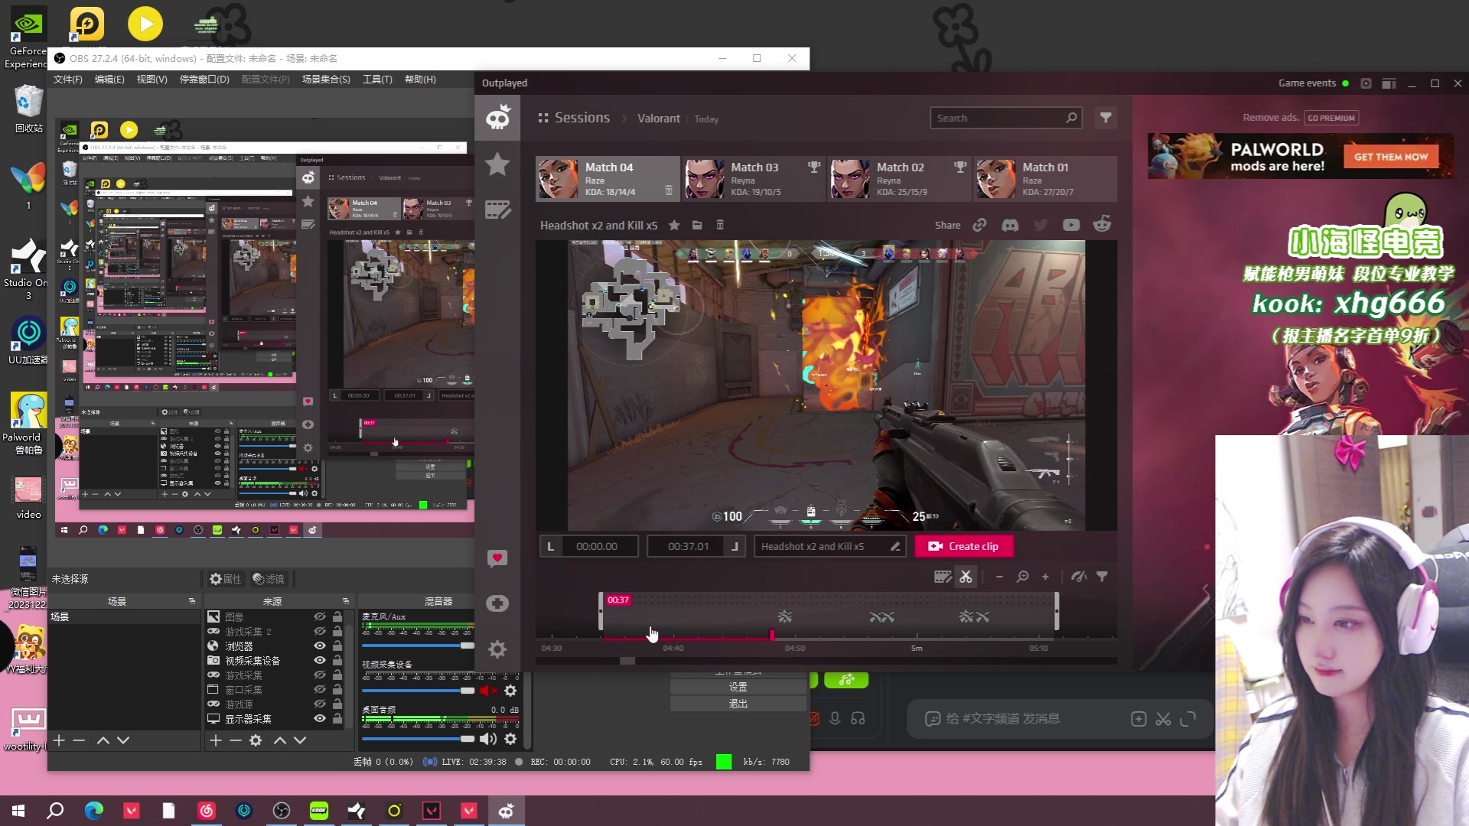Adjust the 桌面音频 volume slider
Viewport: 1469px width, 826px height.
tap(418, 739)
